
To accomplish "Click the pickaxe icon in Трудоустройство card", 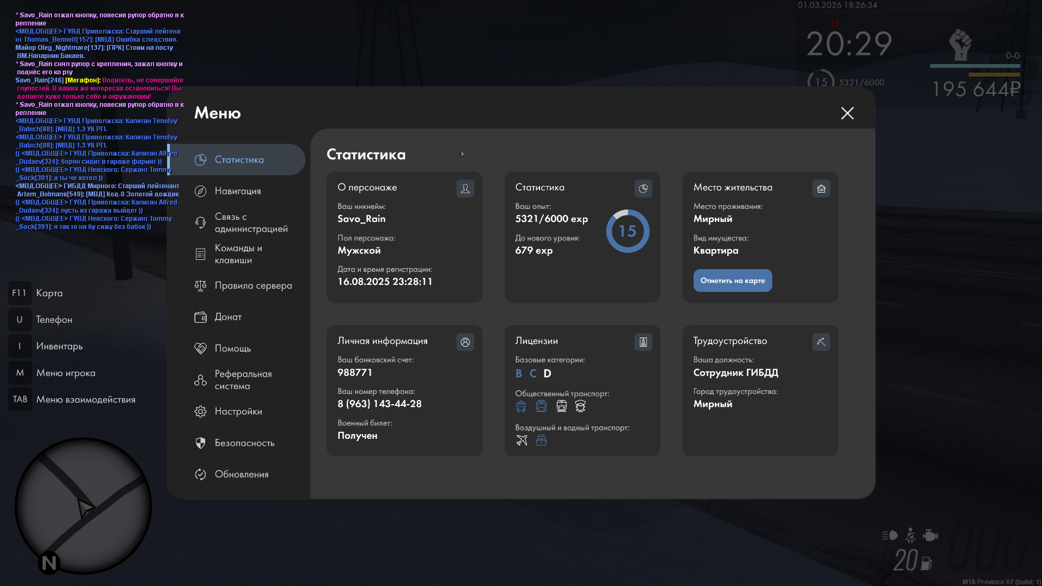I will pyautogui.click(x=821, y=342).
